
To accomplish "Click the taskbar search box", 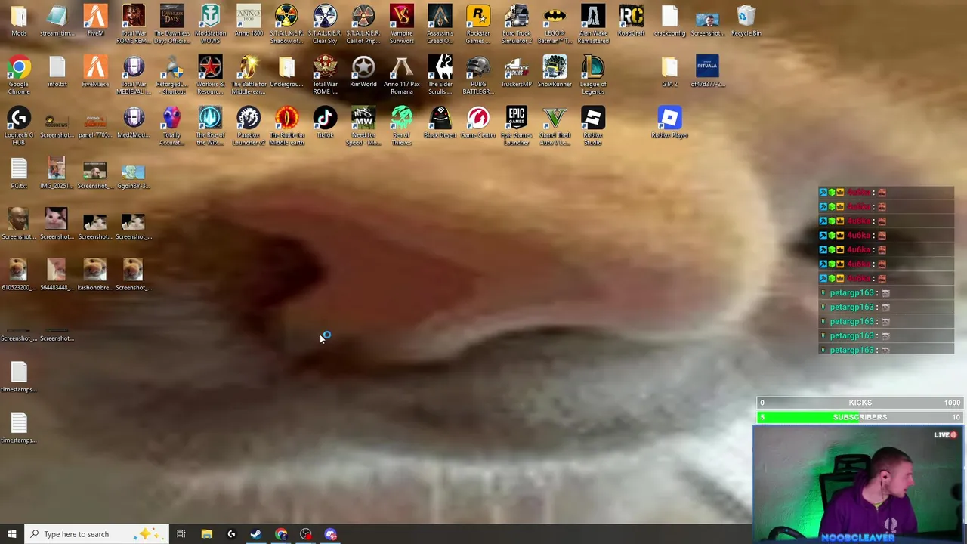I will pyautogui.click(x=97, y=534).
